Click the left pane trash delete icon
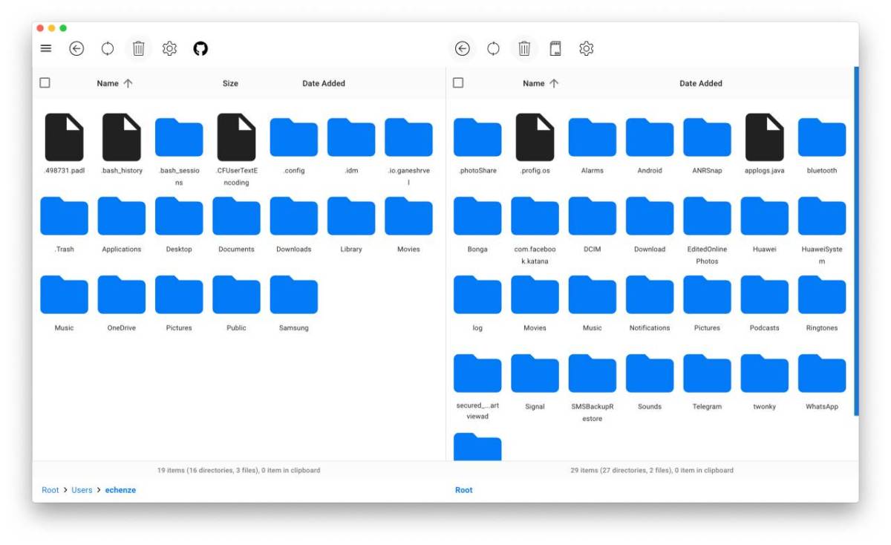Screen dimensions: 891x545 (x=139, y=48)
